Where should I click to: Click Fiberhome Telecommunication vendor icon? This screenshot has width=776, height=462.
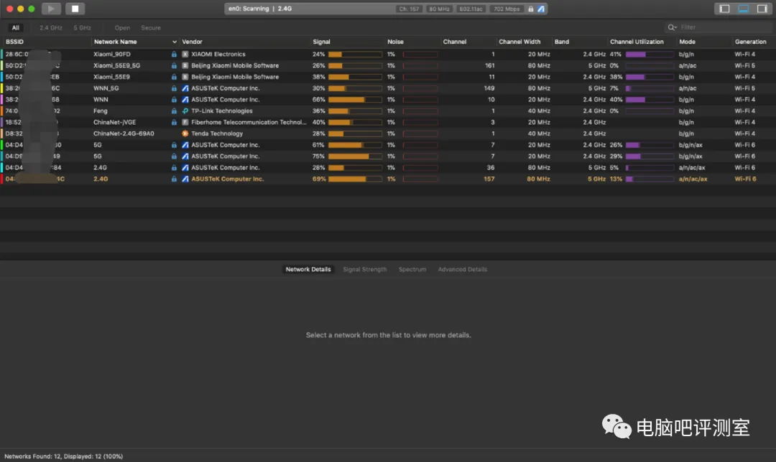coord(185,123)
